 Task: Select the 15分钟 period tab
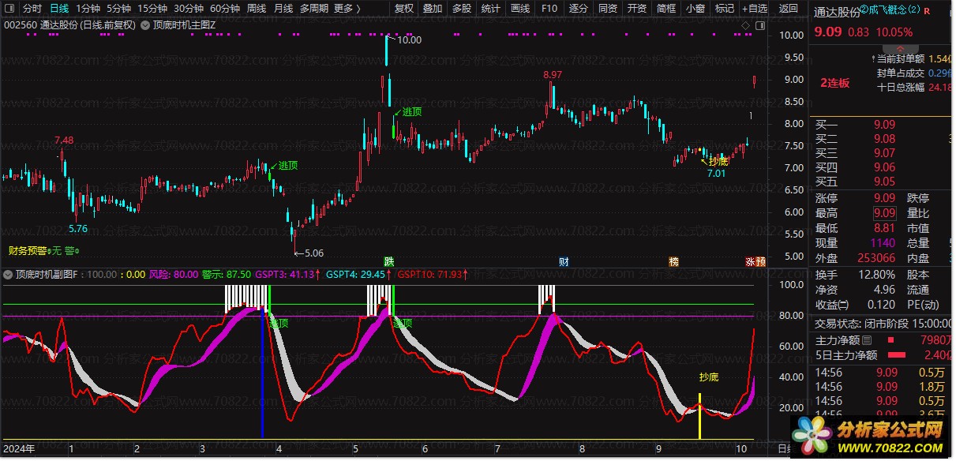pos(153,9)
